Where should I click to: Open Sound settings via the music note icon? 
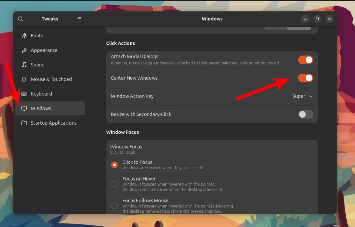[x=24, y=65]
